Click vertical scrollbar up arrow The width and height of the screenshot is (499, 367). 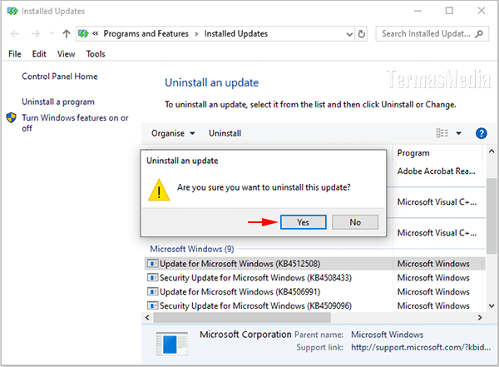pos(492,151)
